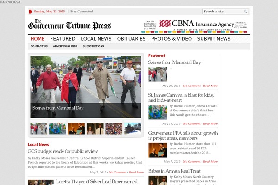Open the CONTACT US link
Viewport: 278px width, 185px height.
39,46
